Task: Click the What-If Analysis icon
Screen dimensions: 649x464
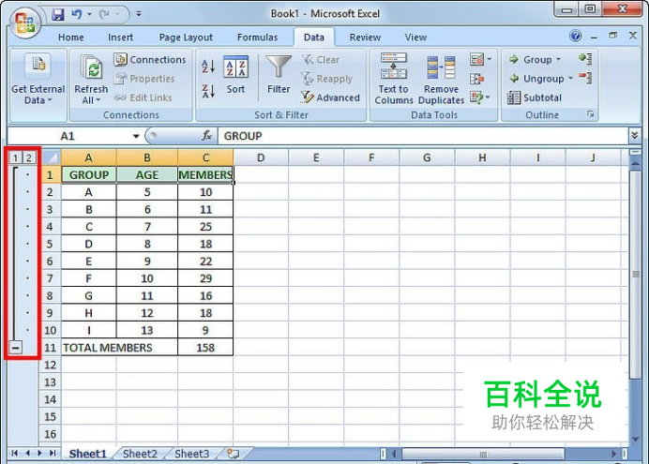Action: (x=476, y=97)
